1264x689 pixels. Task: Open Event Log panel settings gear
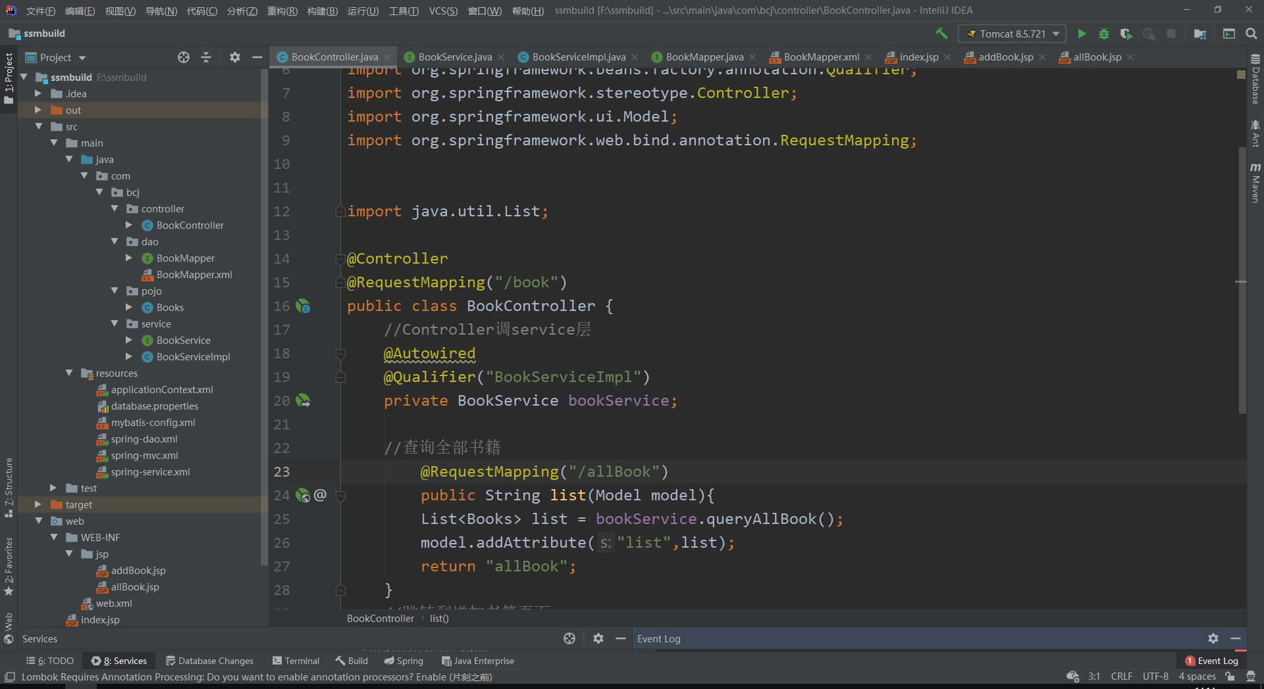(x=1213, y=638)
